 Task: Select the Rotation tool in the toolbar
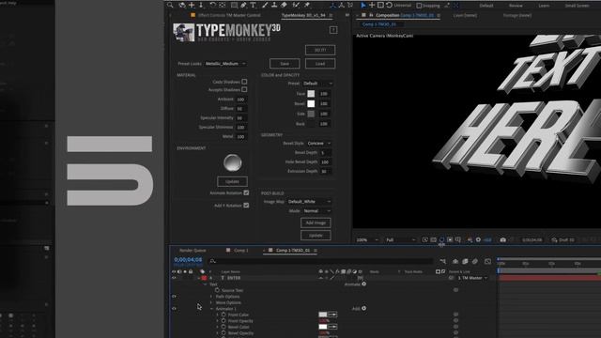pos(212,5)
